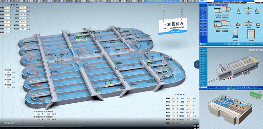Open the grit chamber 3D model thumbnail

tap(231, 67)
